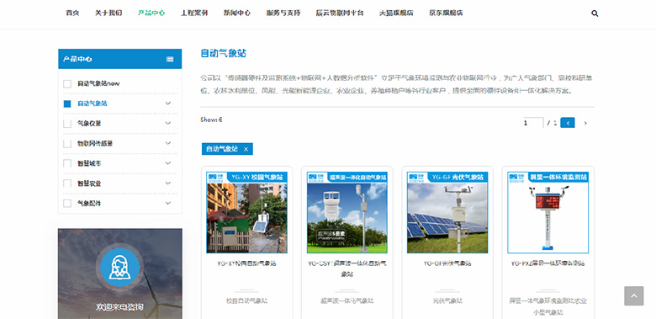Image resolution: width=656 pixels, height=319 pixels.
Task: Tick the 智慧城市 checkbox
Action: point(67,163)
